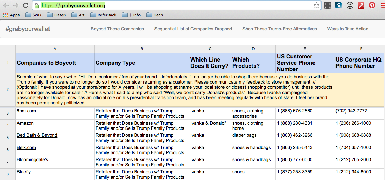Click phone number 1 (704) 357-1000
The height and width of the screenshot is (180, 385).
[x=353, y=147]
